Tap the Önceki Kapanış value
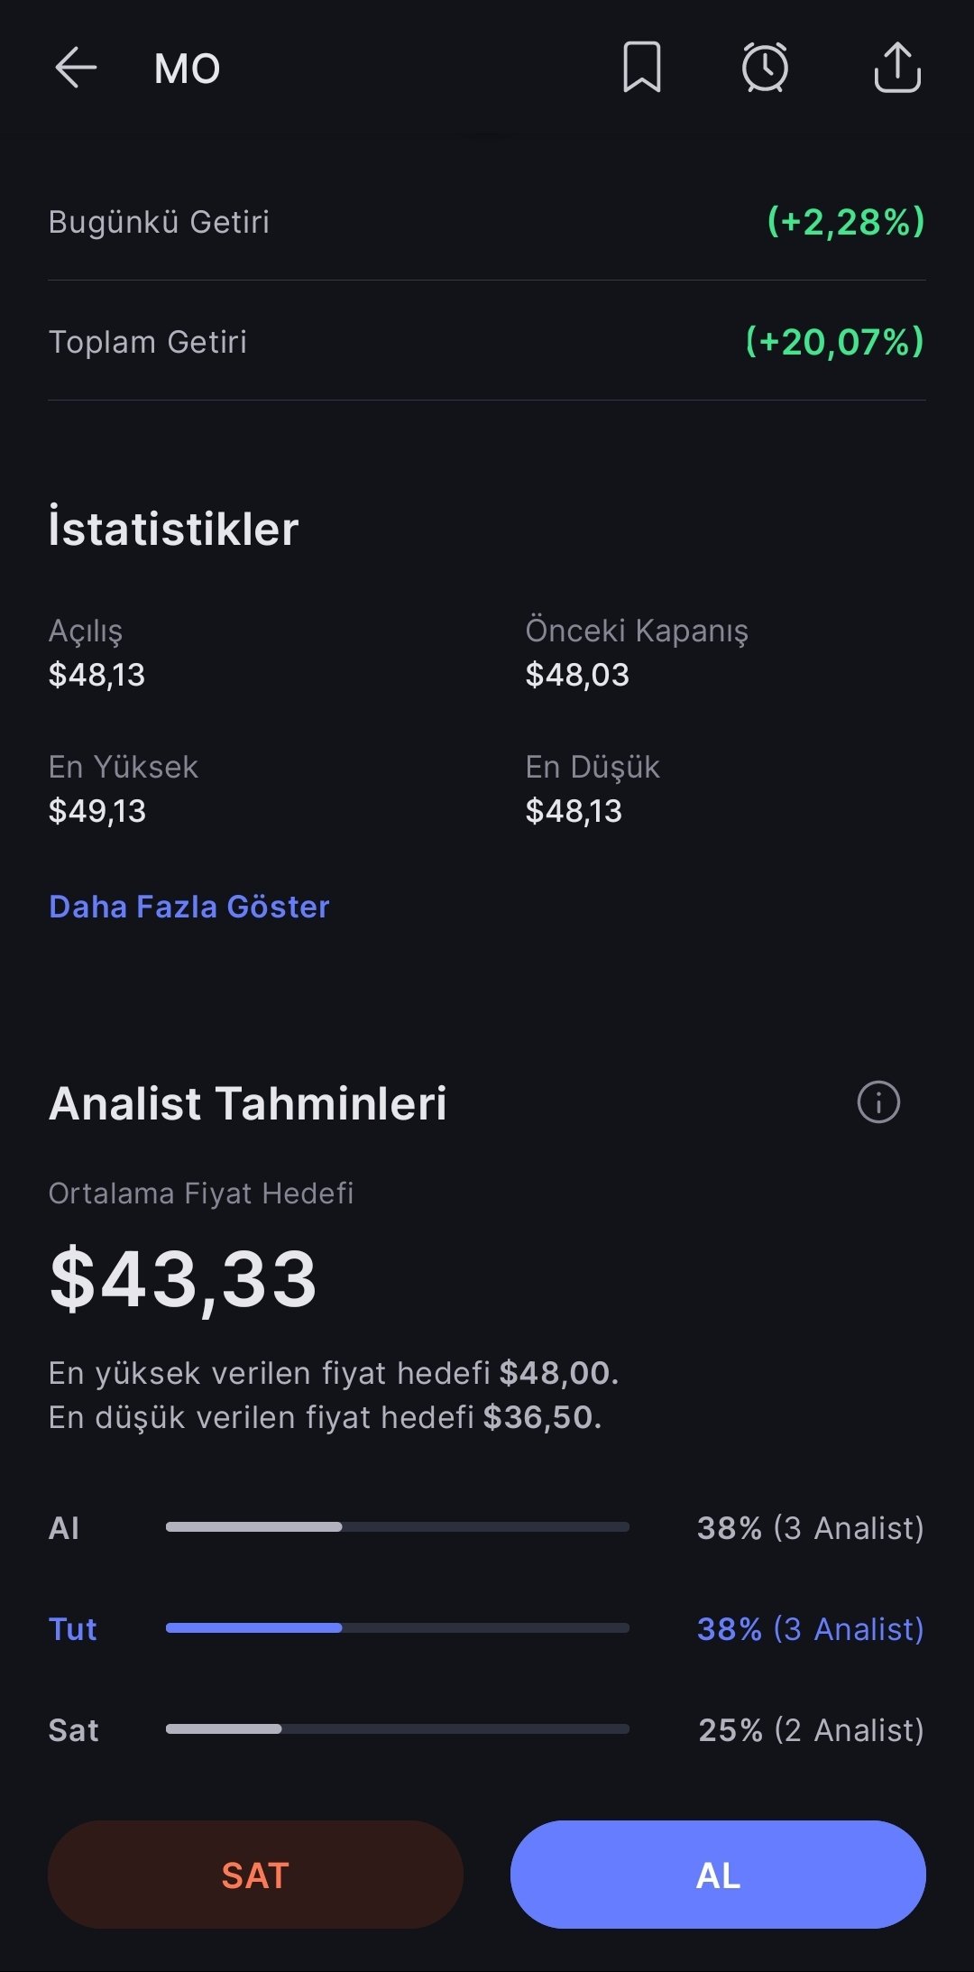The width and height of the screenshot is (974, 1972). point(577,675)
